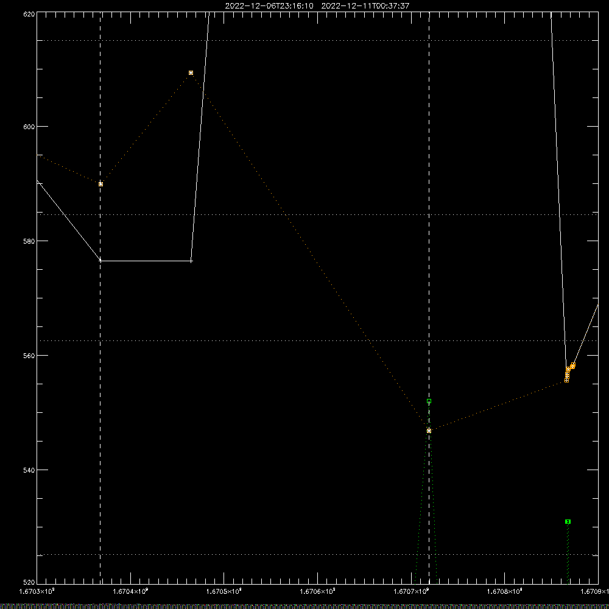
Task: Select the y-axis label 540
Action: pyautogui.click(x=29, y=470)
